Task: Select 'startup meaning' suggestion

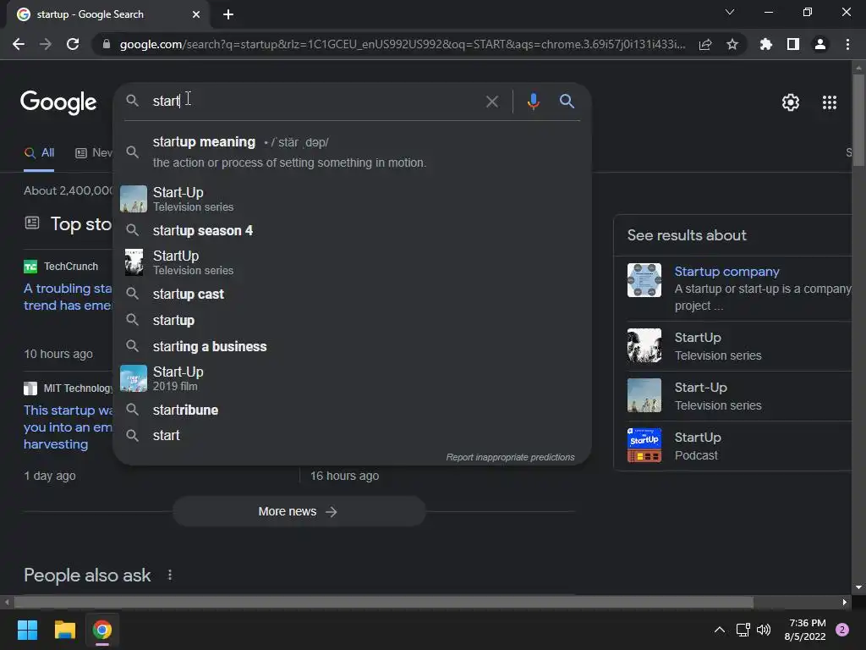Action: pyautogui.click(x=352, y=152)
